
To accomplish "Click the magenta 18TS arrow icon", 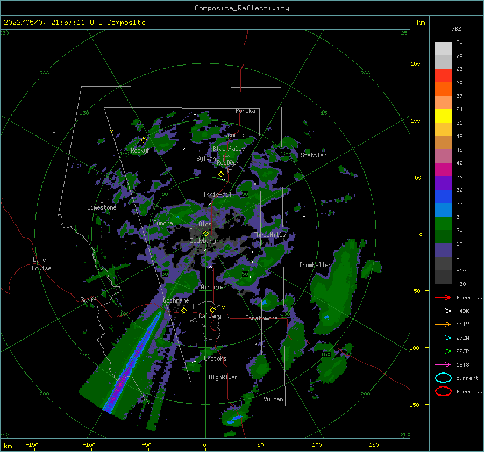I will (443, 365).
